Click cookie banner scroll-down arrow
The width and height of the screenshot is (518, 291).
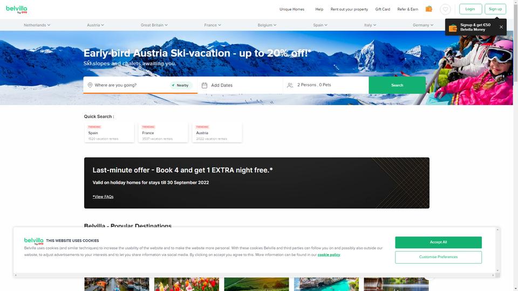497,270
